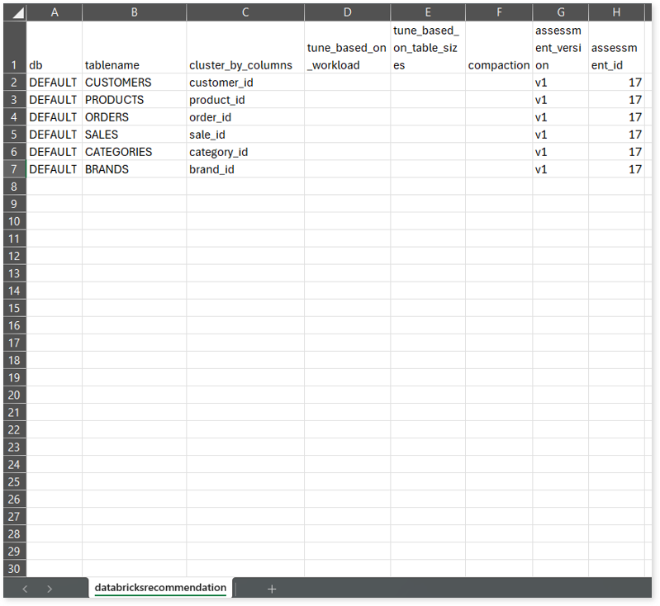660x606 pixels.
Task: Select column A header
Action: coord(55,12)
